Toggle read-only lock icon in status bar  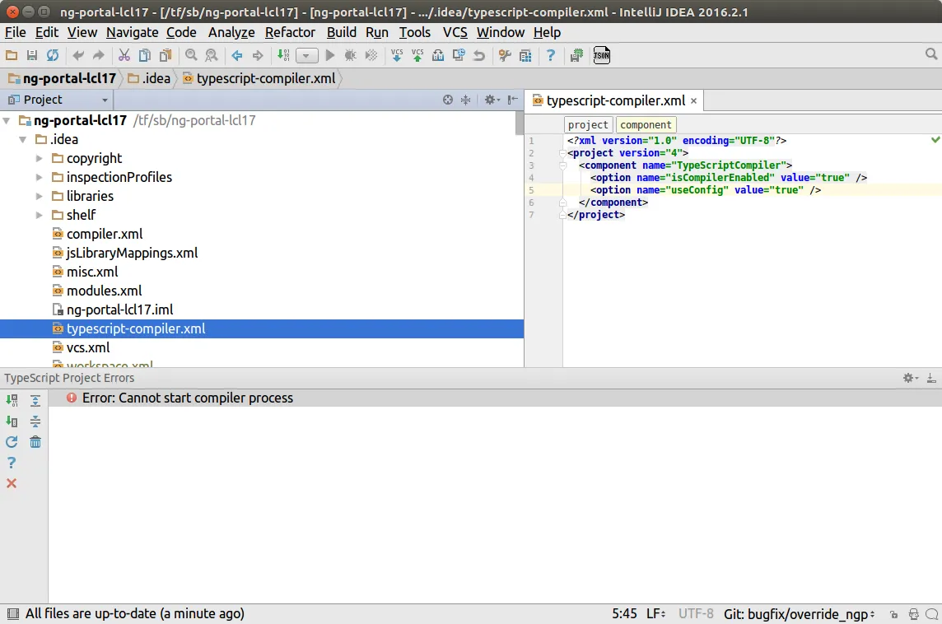tap(894, 614)
